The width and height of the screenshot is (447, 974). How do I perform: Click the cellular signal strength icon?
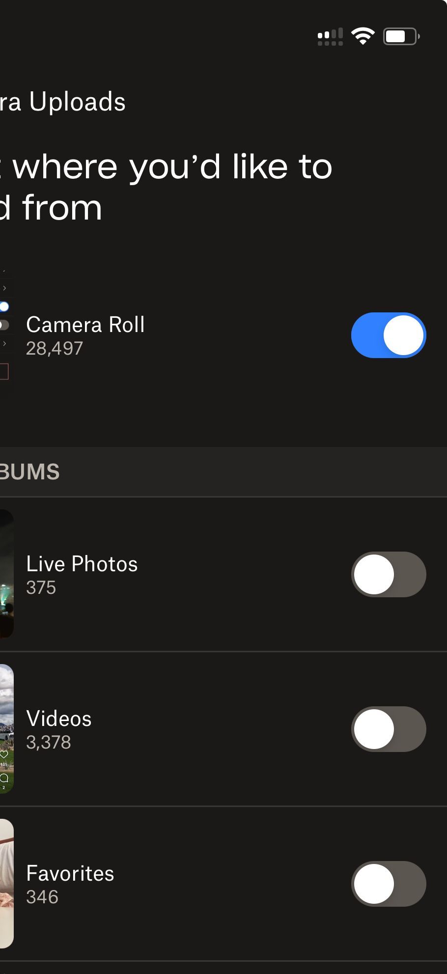[330, 37]
